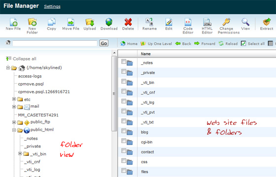Select cpmove.psql in folder tree

tap(31, 84)
